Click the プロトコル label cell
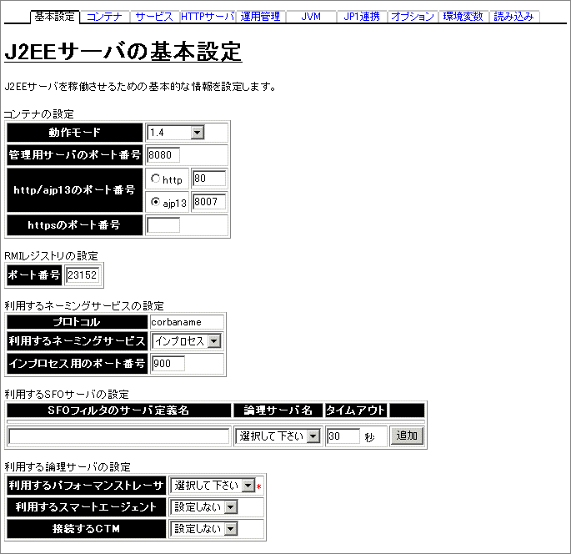This screenshot has width=571, height=554. [x=78, y=322]
